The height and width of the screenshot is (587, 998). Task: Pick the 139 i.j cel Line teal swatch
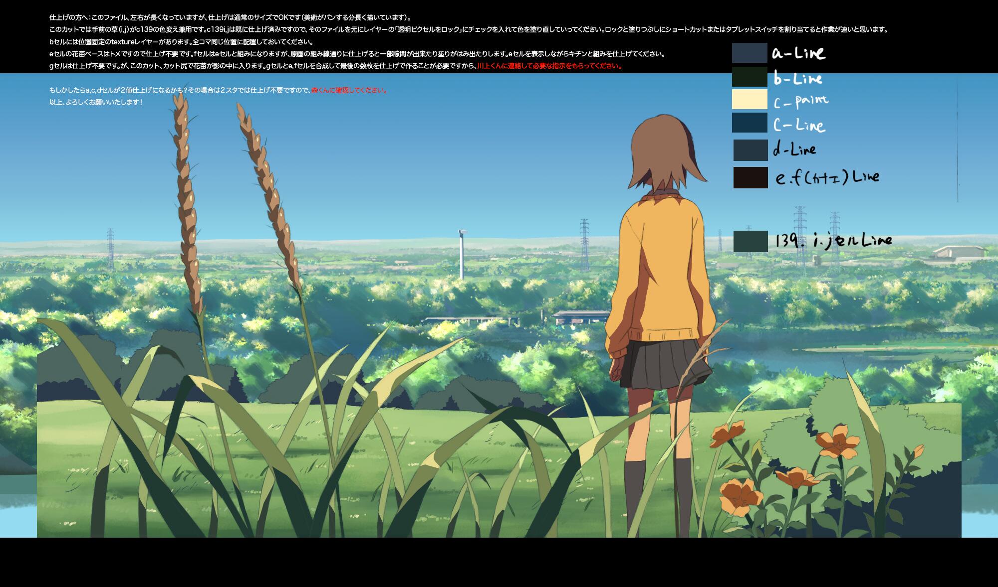click(x=750, y=241)
